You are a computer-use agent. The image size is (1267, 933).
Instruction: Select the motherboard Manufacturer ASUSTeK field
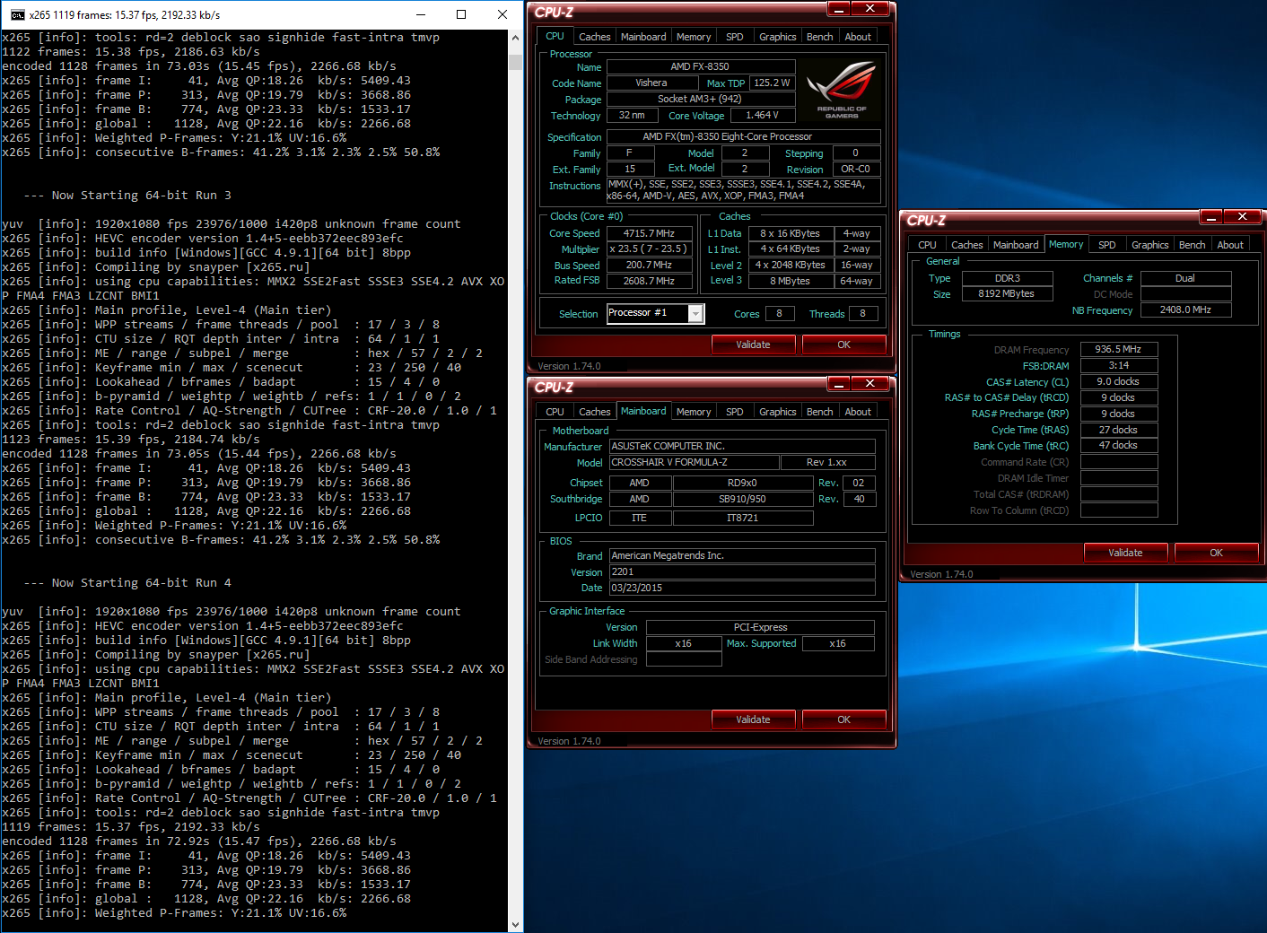click(x=742, y=446)
